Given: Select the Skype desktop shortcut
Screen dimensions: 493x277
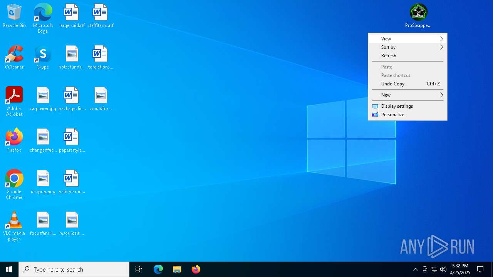Looking at the screenshot, I should point(43,57).
